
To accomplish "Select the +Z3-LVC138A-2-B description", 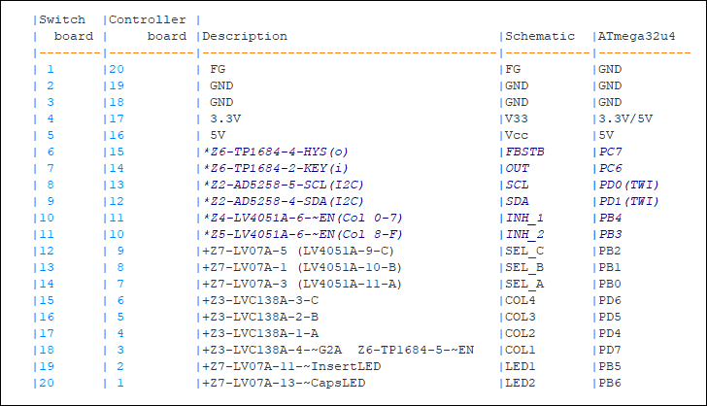I will tap(260, 318).
